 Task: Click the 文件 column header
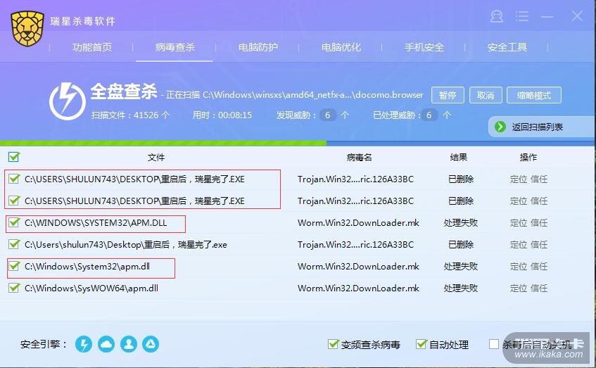pyautogui.click(x=156, y=158)
